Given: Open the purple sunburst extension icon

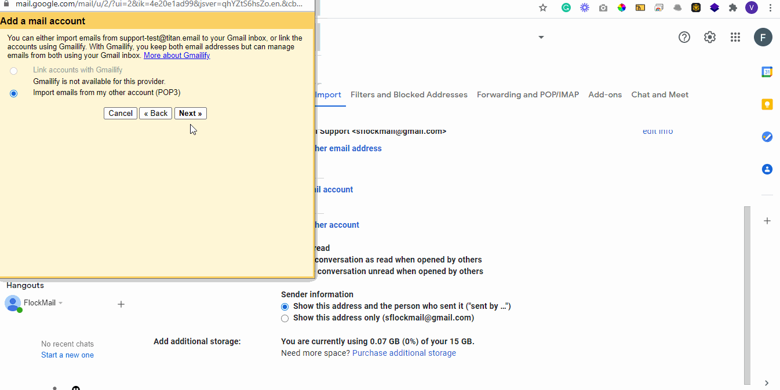Looking at the screenshot, I should coord(585,8).
